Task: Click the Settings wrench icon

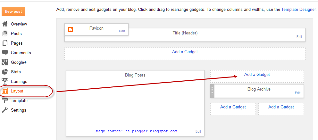Action: 5,110
